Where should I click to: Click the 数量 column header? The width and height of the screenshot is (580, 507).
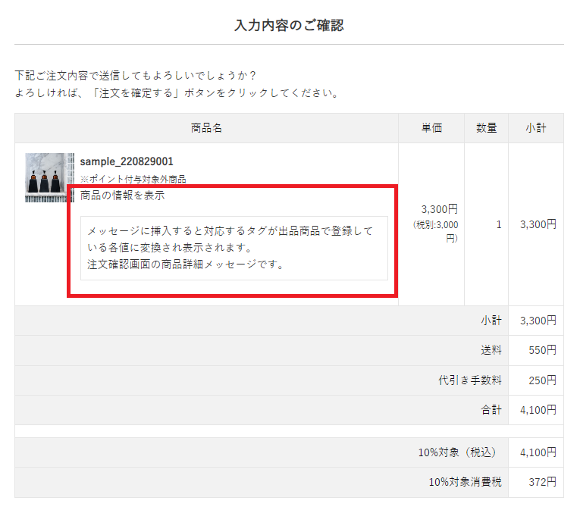point(487,128)
